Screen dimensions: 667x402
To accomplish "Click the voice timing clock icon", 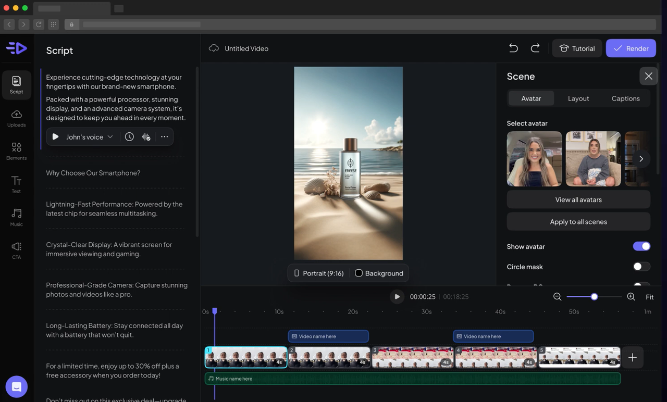I will 129,136.
